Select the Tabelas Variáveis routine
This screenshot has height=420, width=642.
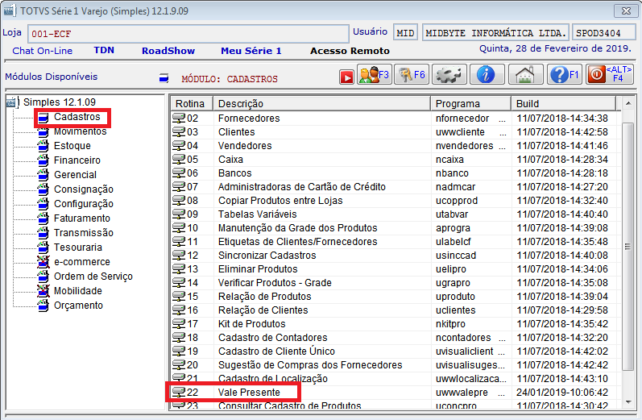tap(257, 214)
